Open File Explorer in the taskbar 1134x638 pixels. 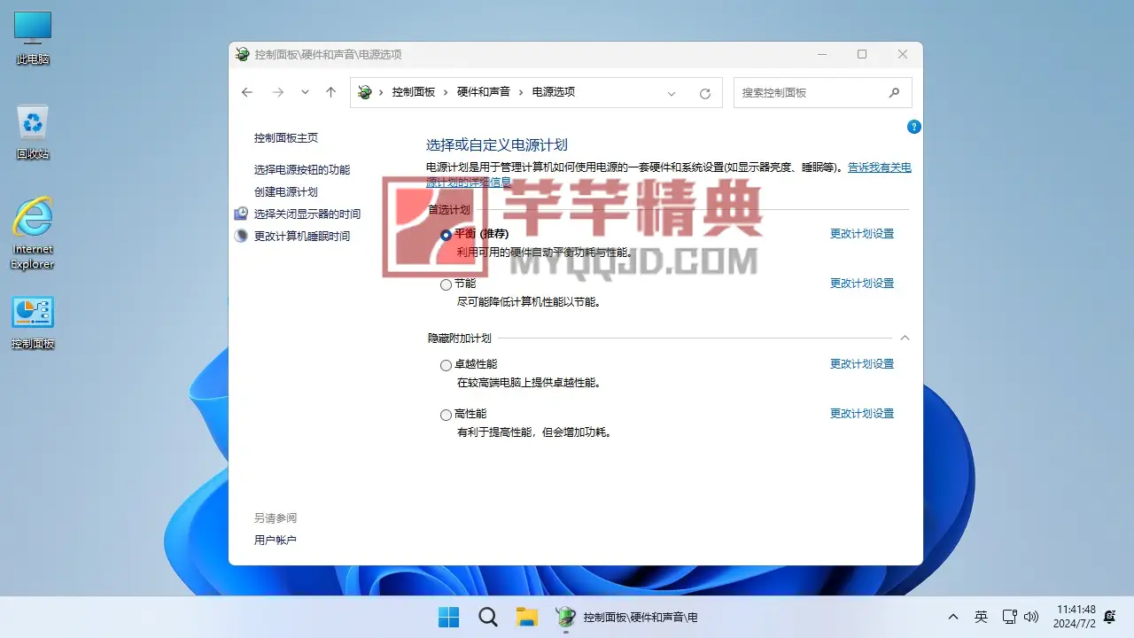click(527, 617)
